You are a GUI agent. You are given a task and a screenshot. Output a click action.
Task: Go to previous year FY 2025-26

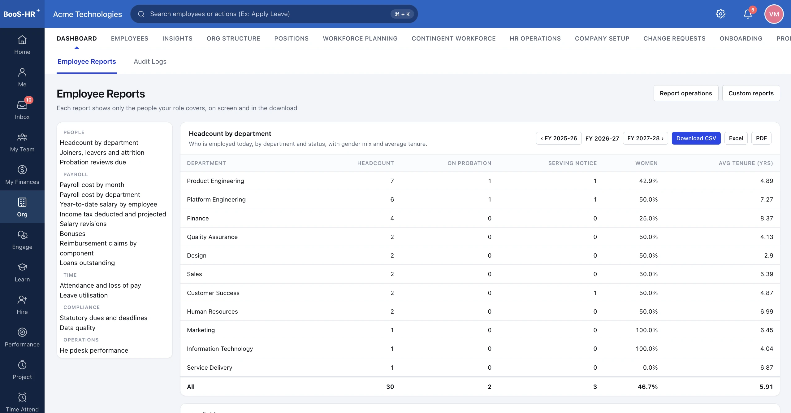point(559,138)
